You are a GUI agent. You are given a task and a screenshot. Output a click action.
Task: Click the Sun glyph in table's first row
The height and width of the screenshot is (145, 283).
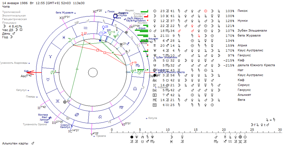(x=155, y=11)
